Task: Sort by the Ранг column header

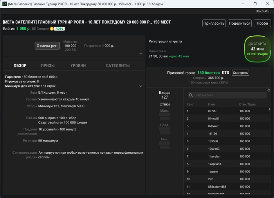Action: click(190, 104)
